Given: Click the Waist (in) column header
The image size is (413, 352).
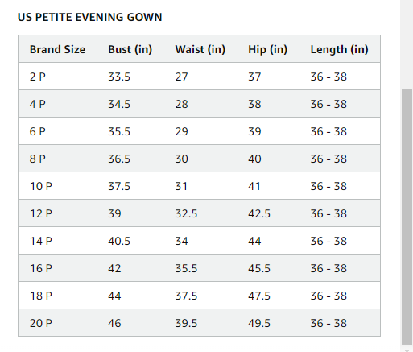Looking at the screenshot, I should pos(200,49).
